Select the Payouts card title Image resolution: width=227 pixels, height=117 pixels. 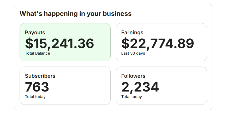35,32
